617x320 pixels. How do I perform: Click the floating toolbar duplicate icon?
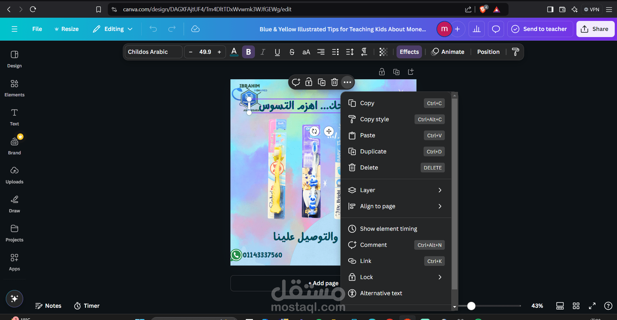click(322, 82)
